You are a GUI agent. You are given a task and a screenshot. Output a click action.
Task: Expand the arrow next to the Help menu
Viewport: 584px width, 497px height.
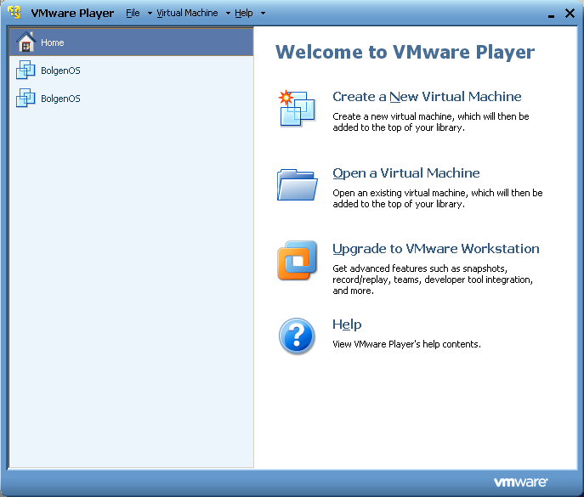pos(263,14)
